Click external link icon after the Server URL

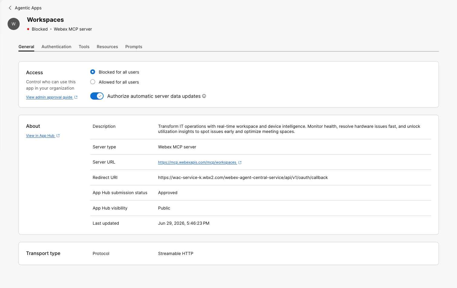click(x=240, y=163)
